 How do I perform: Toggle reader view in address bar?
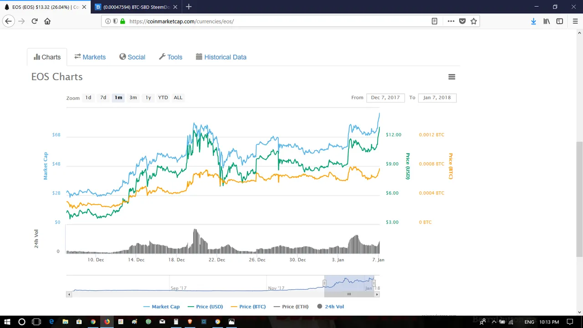click(435, 21)
